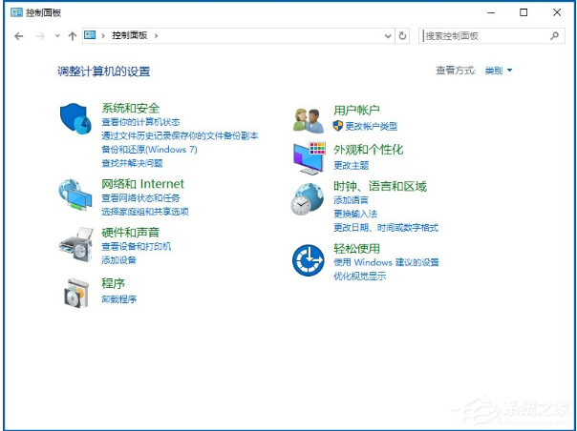Click the System and Security shield icon
Image resolution: width=577 pixels, height=431 pixels.
(75, 119)
